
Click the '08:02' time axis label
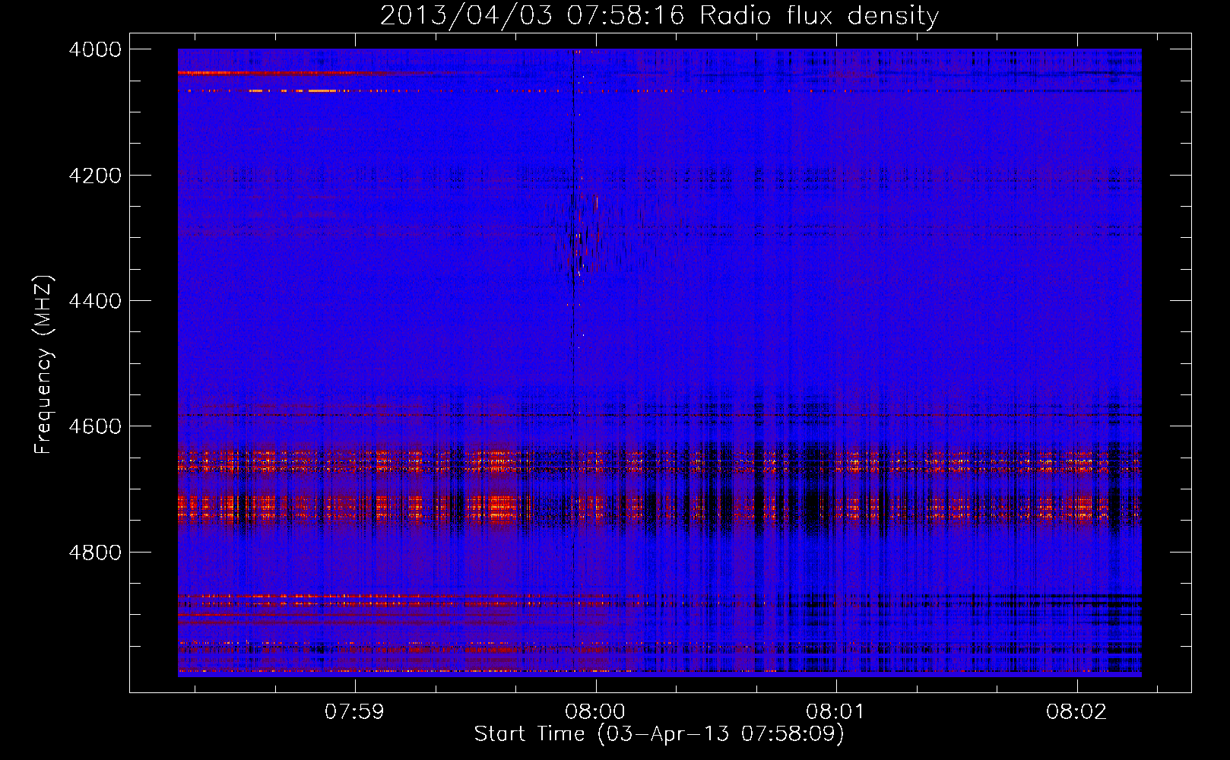click(1076, 712)
